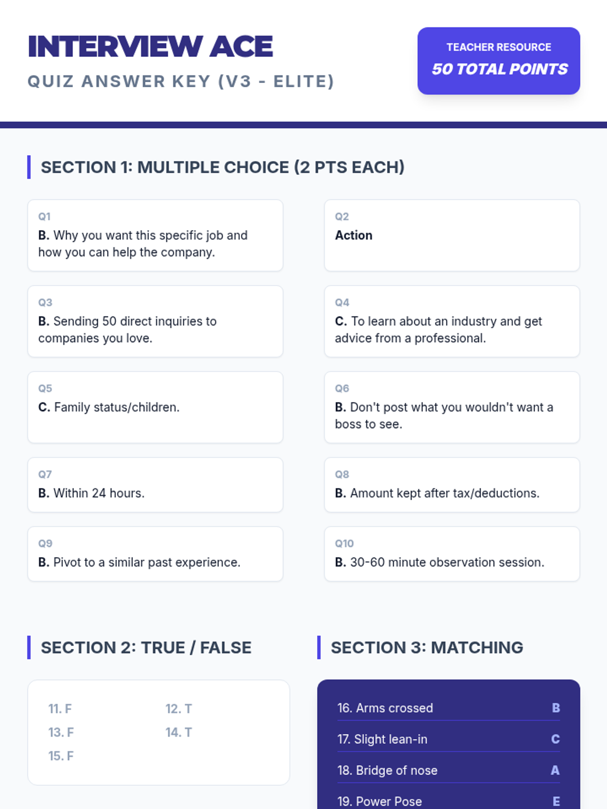This screenshot has height=809, width=607.
Task: Select answer 12. T in True/False
Action: (179, 709)
